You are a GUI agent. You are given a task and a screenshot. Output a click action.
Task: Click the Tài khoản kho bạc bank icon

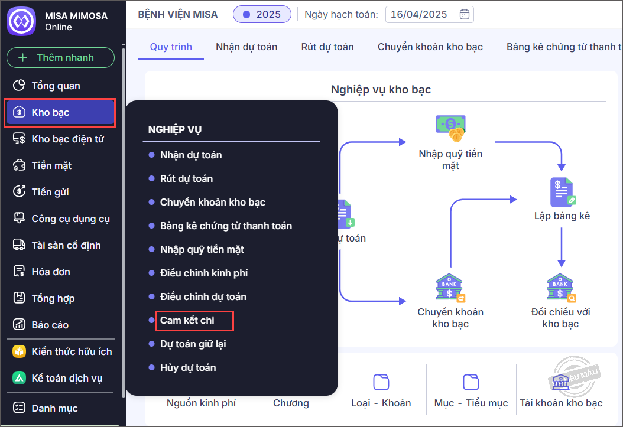click(561, 382)
